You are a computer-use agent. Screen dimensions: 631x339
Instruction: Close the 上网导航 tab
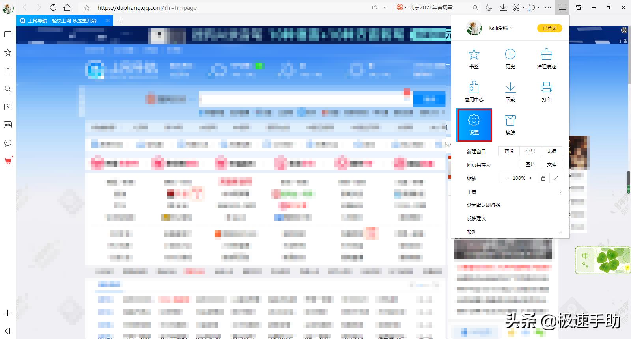[x=108, y=20]
